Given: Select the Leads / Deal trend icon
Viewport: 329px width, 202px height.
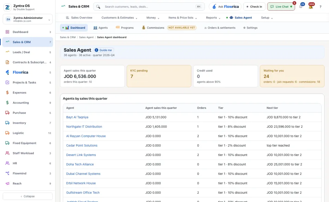Looking at the screenshot, I should (x=7, y=52).
